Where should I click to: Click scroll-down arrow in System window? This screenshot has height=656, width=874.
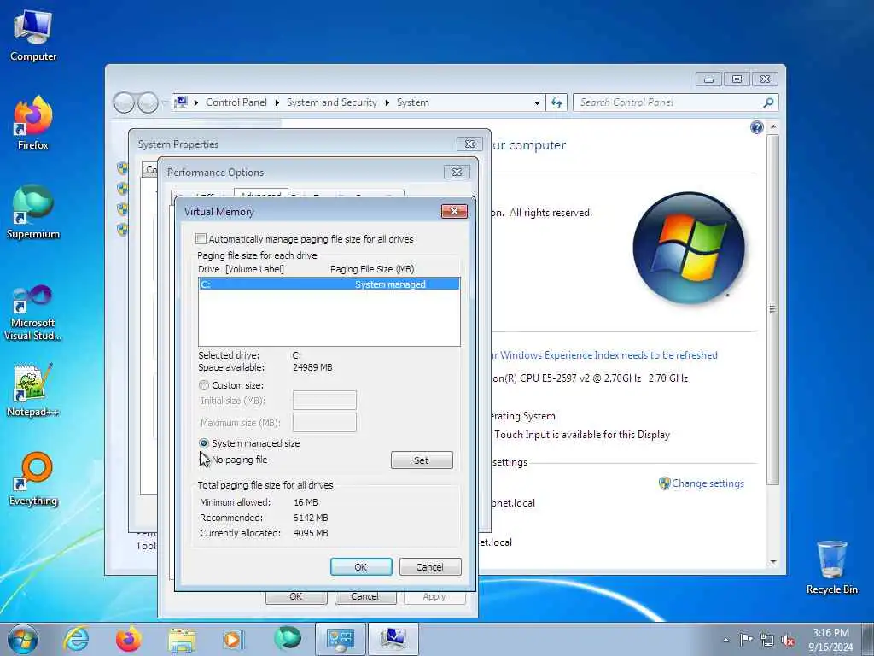[772, 562]
